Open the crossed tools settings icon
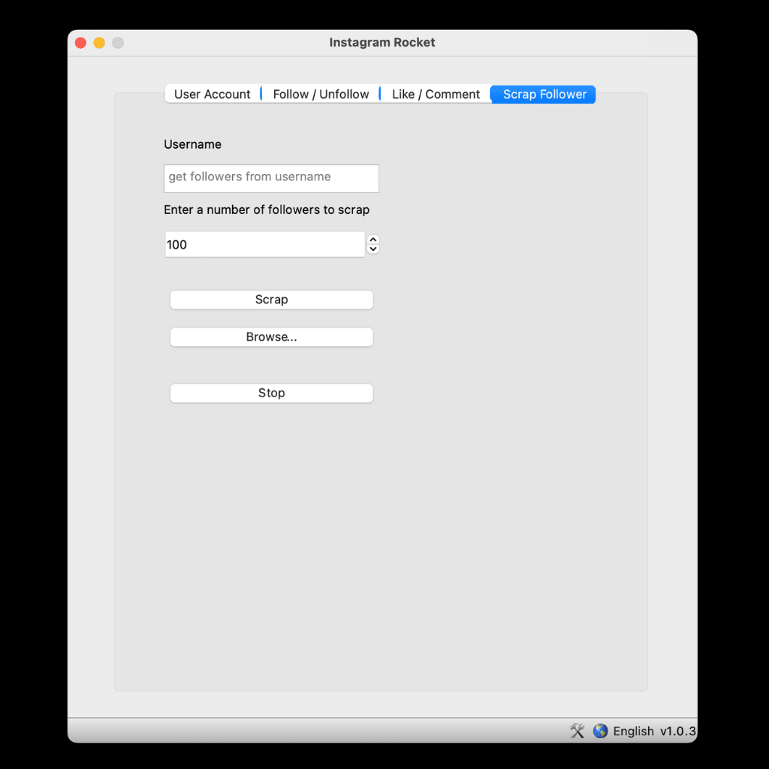This screenshot has width=769, height=769. (x=577, y=731)
